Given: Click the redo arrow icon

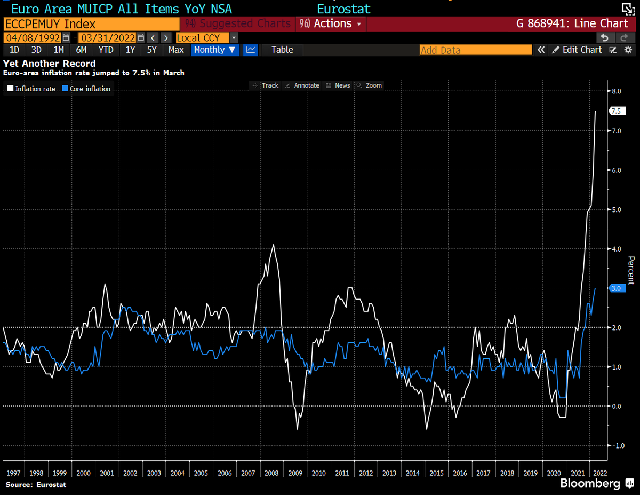Looking at the screenshot, I should (624, 37).
